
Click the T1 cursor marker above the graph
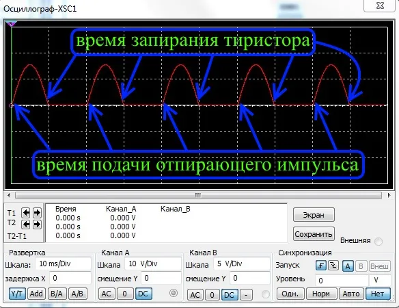point(11,24)
